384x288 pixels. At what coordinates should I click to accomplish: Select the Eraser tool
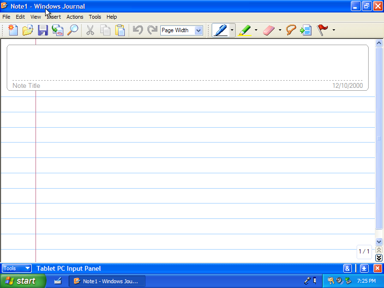tap(269, 30)
